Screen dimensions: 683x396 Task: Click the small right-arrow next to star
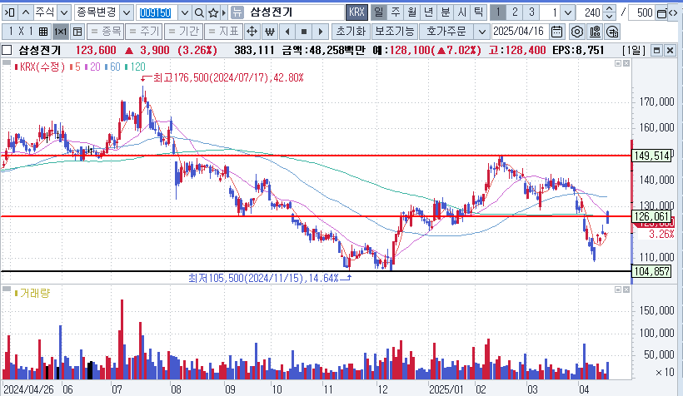224,12
